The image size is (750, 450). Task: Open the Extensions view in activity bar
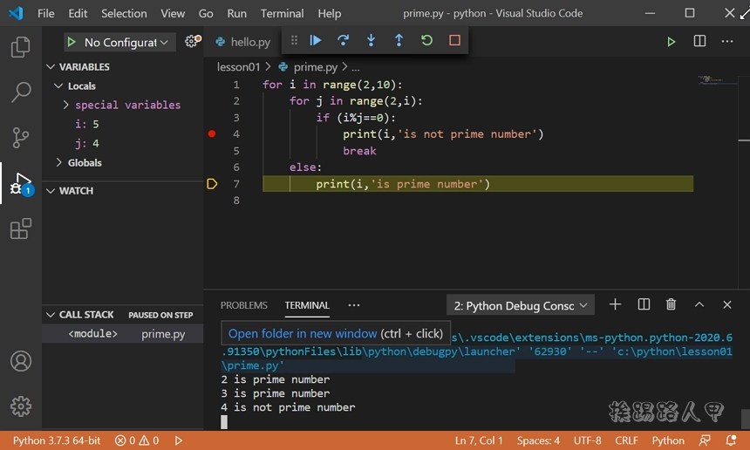pos(21,229)
